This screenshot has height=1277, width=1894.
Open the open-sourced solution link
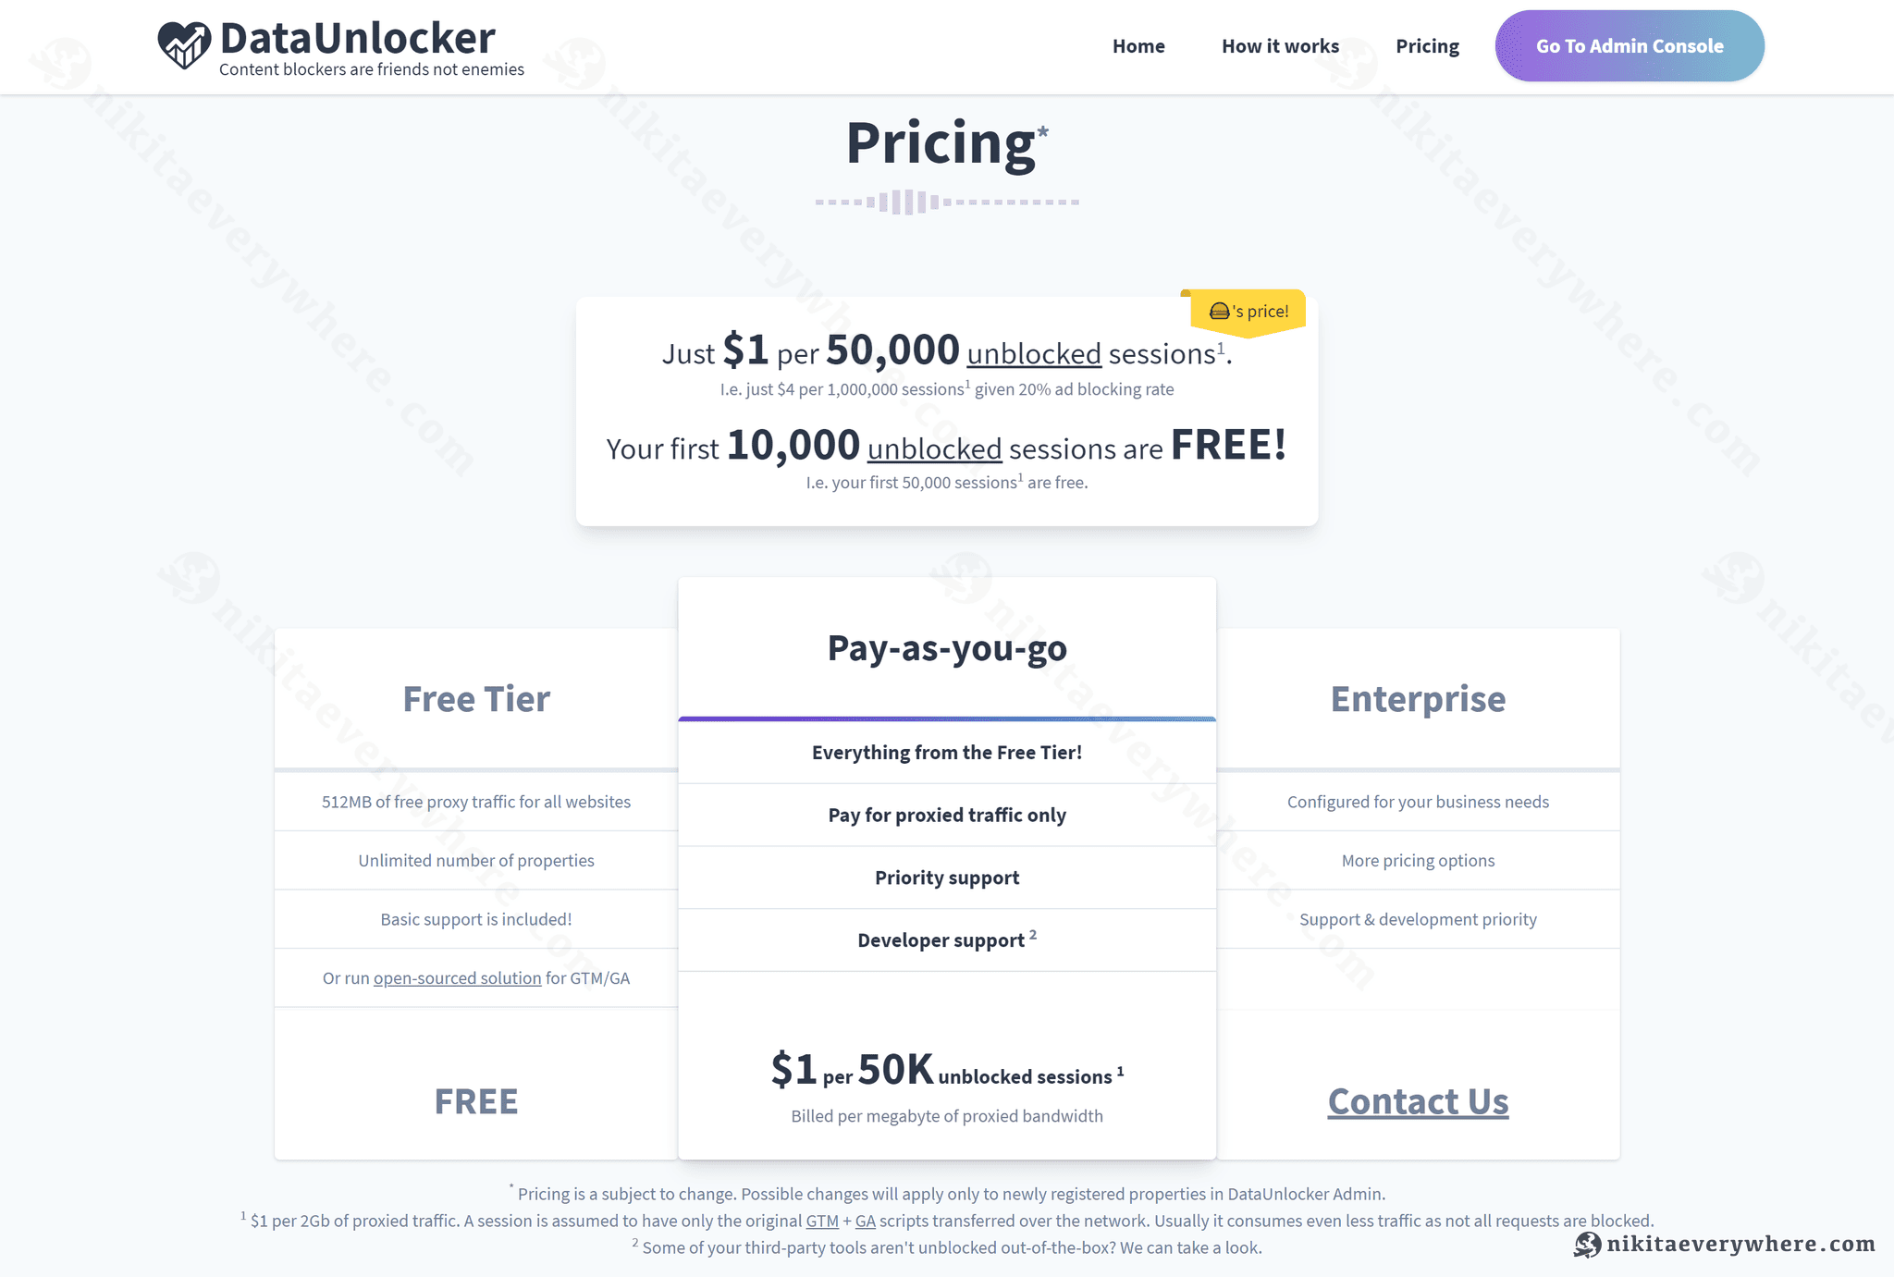point(457,978)
